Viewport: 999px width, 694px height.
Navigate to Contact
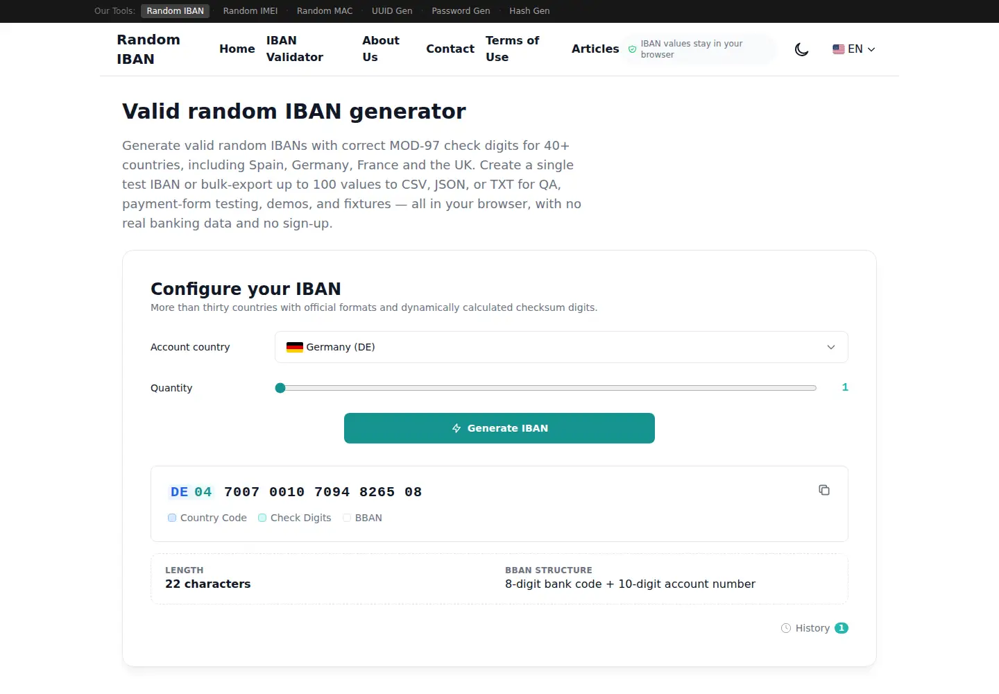(x=450, y=49)
